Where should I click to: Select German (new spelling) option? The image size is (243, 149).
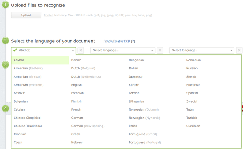coord(88,126)
